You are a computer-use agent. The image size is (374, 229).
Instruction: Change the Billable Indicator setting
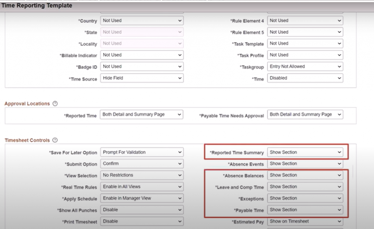142,55
